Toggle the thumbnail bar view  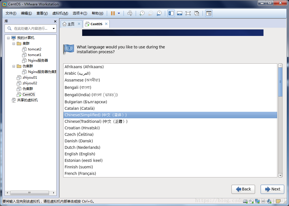pyautogui.click(x=180, y=13)
